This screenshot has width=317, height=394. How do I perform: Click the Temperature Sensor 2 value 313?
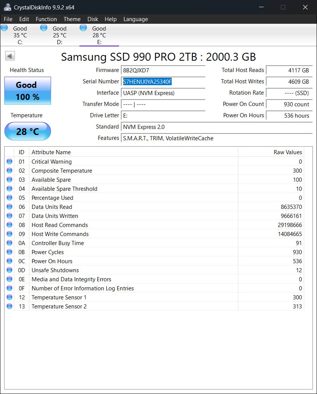pos(297,306)
